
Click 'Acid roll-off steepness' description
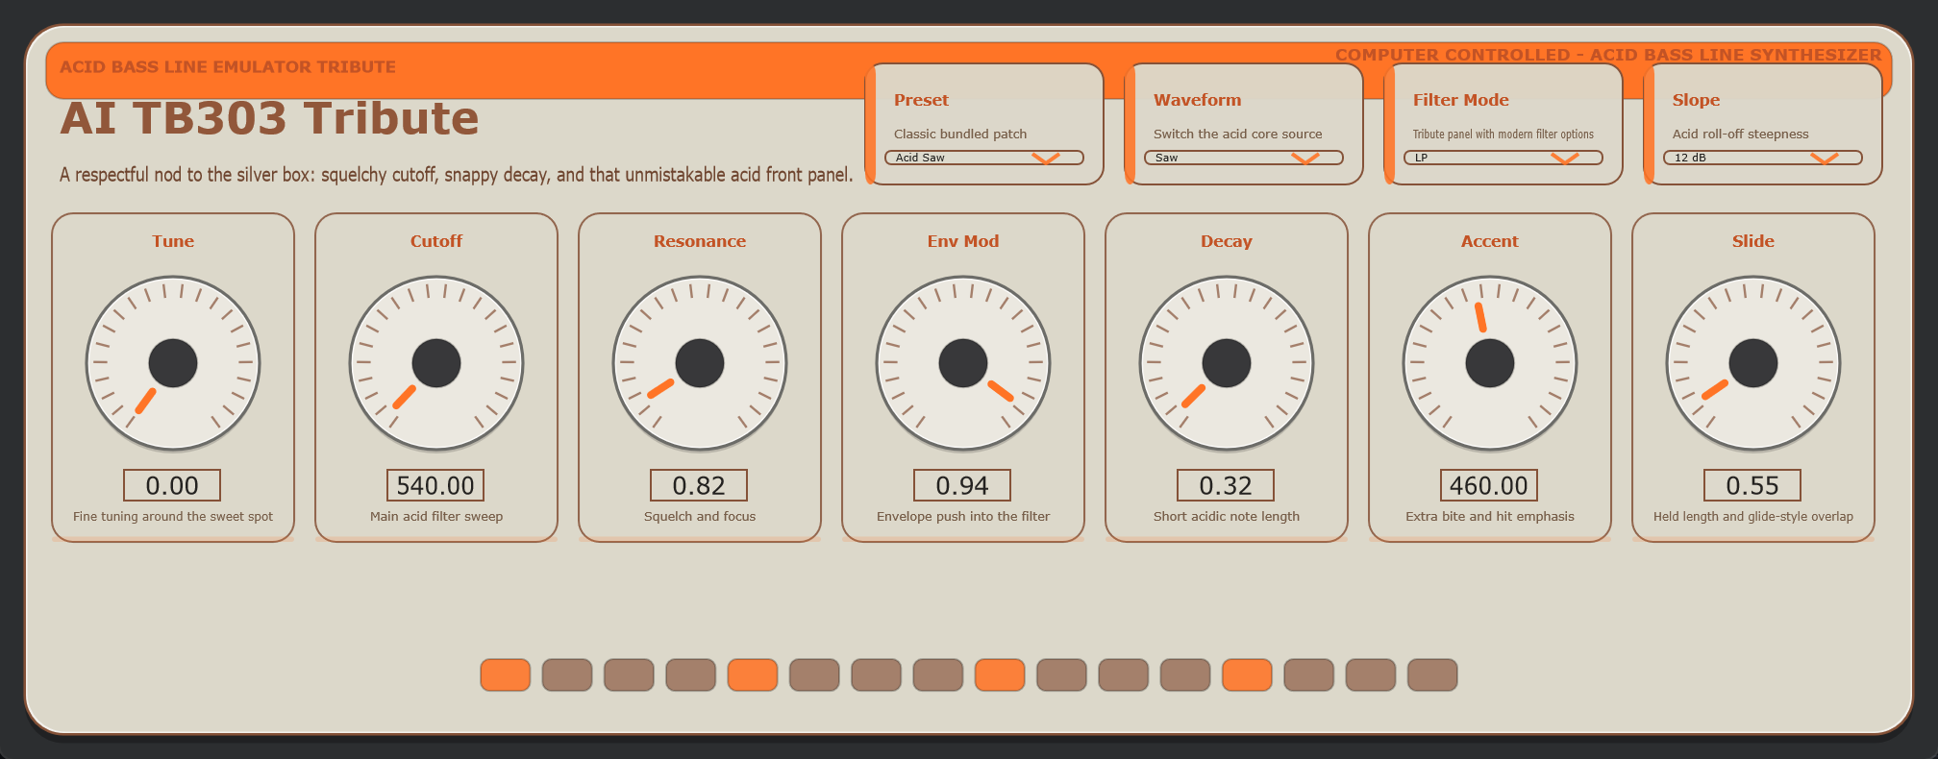coord(1740,135)
